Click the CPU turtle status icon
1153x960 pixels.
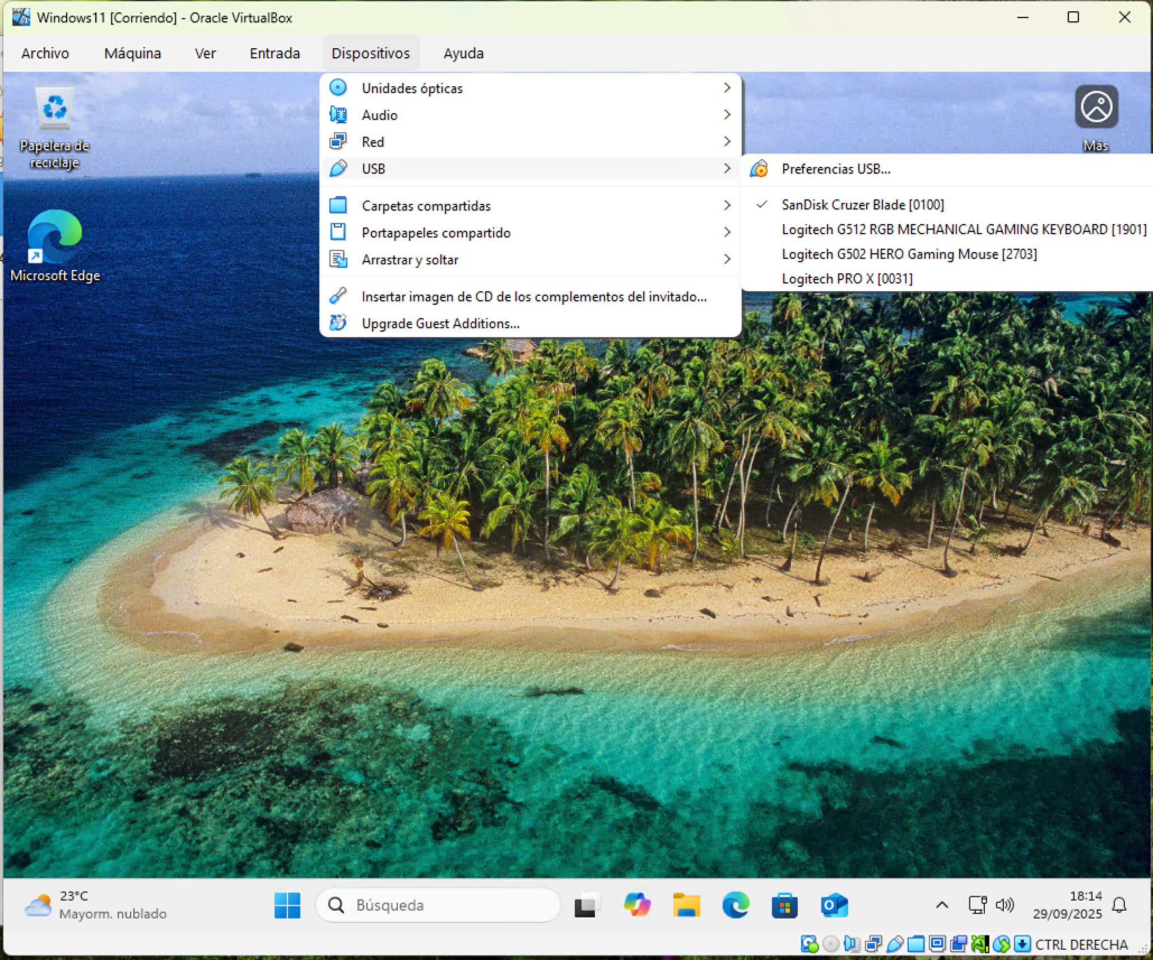tap(980, 944)
